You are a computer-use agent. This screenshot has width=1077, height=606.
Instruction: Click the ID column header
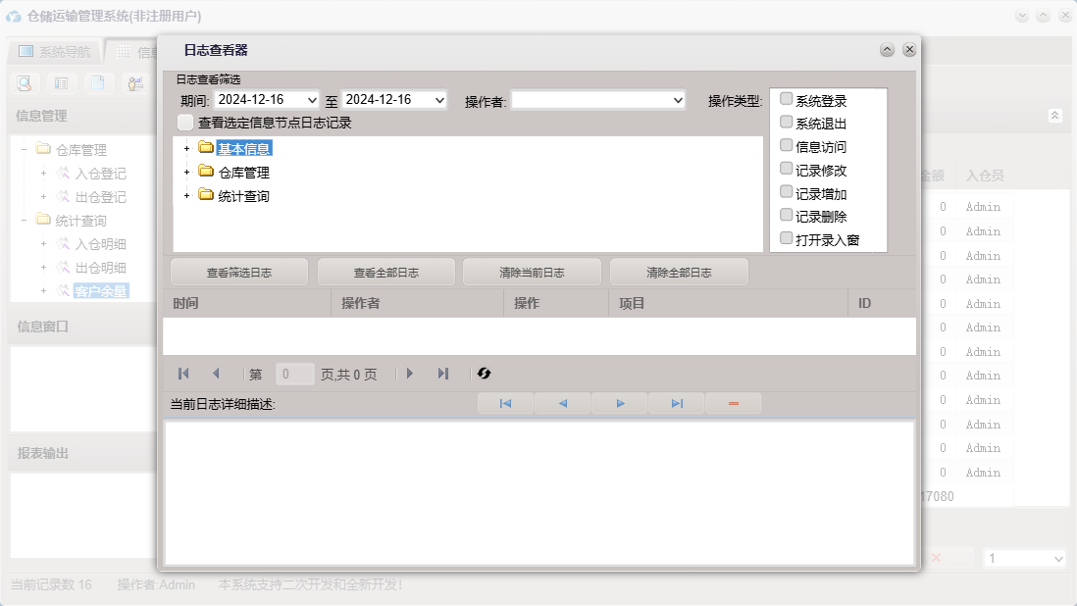[882, 303]
